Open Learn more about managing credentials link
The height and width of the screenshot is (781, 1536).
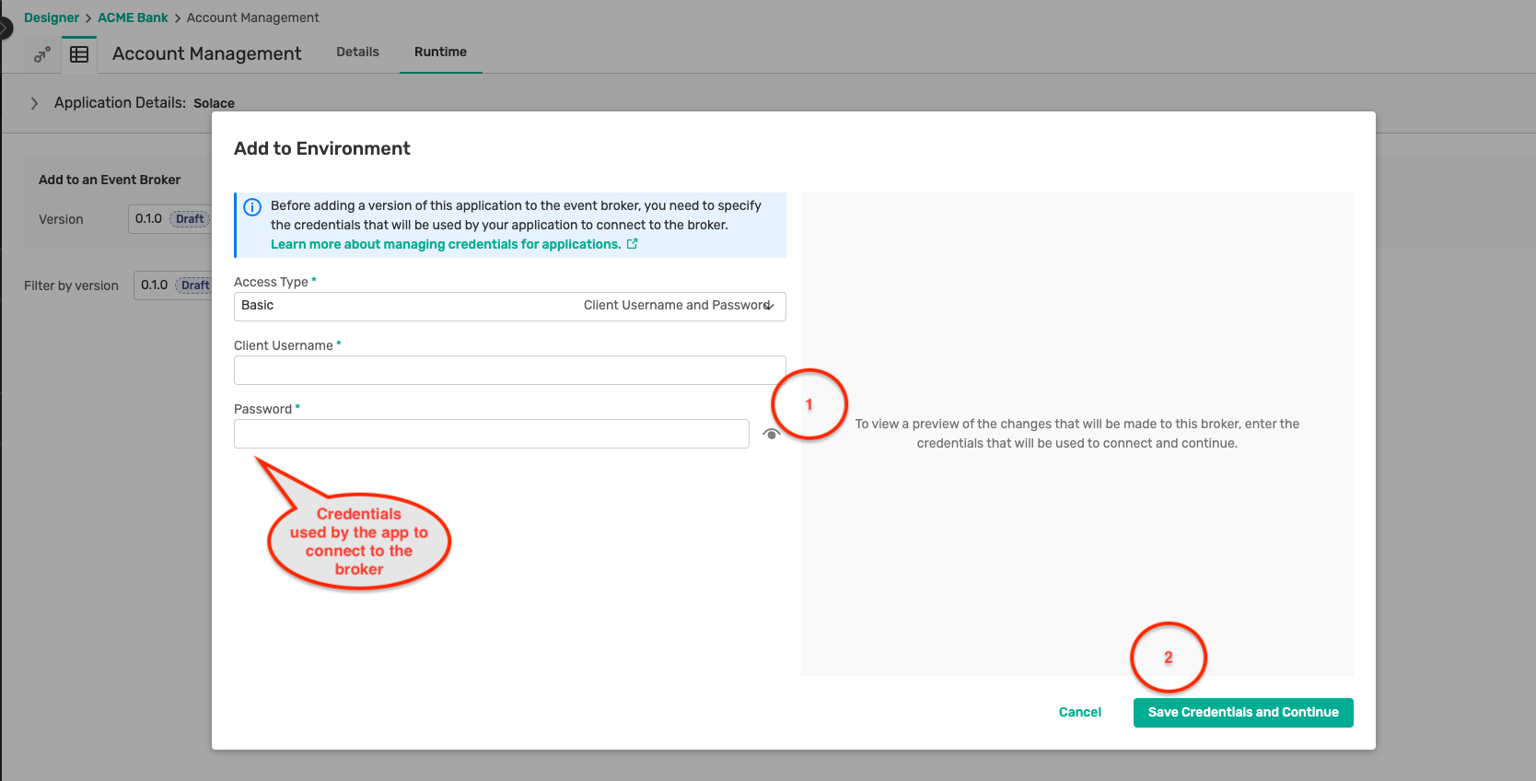click(445, 244)
